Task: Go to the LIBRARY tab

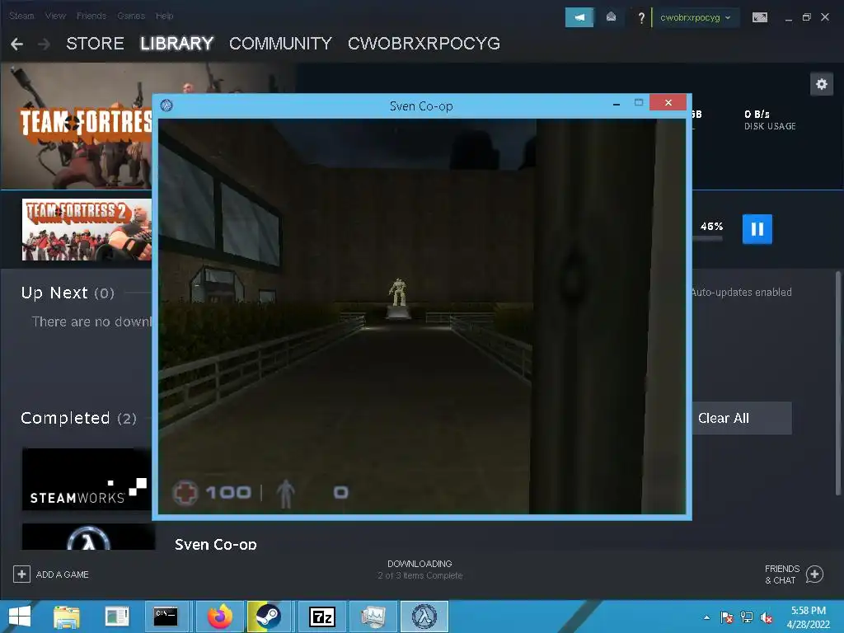Action: tap(176, 44)
